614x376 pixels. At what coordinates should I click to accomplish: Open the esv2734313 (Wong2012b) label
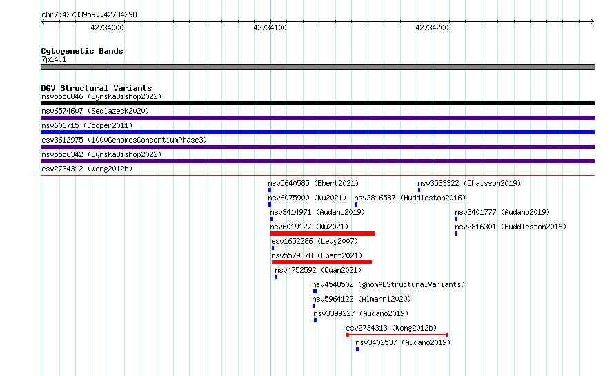click(391, 328)
